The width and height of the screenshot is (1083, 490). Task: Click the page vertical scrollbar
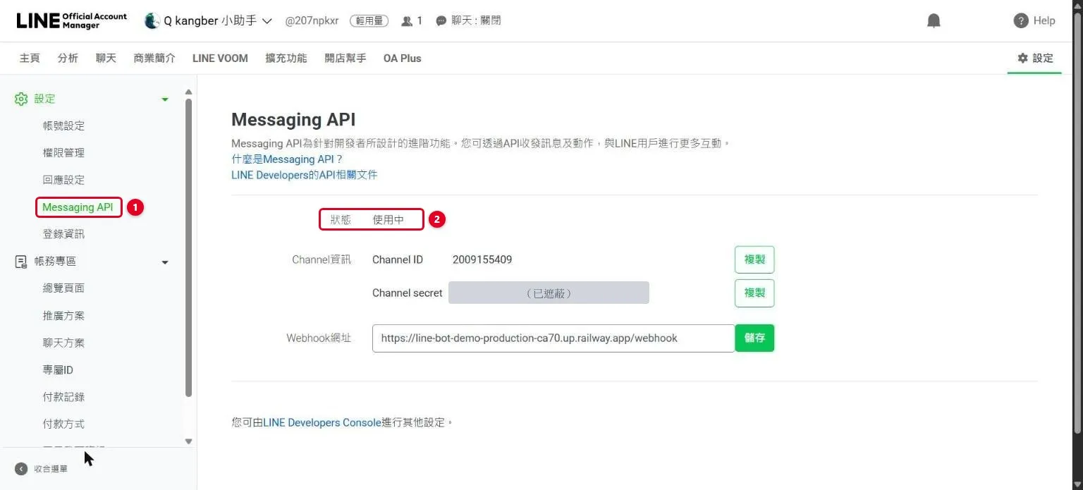(1077, 222)
